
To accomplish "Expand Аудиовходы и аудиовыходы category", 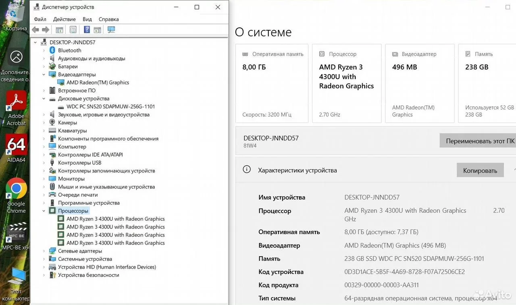I will pyautogui.click(x=44, y=58).
